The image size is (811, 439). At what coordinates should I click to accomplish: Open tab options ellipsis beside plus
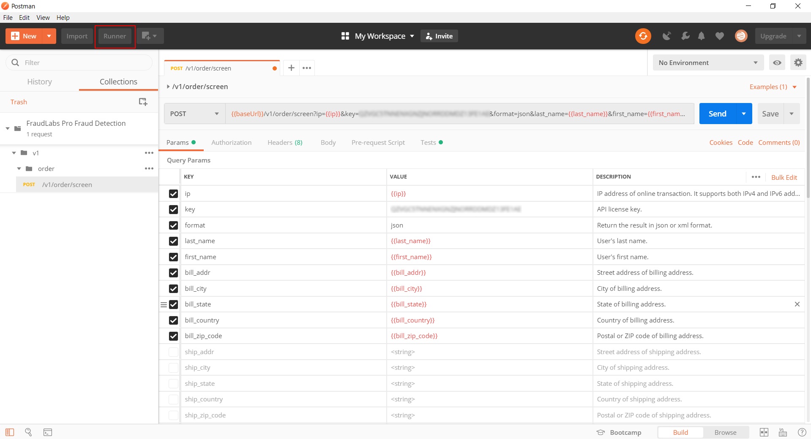click(307, 68)
